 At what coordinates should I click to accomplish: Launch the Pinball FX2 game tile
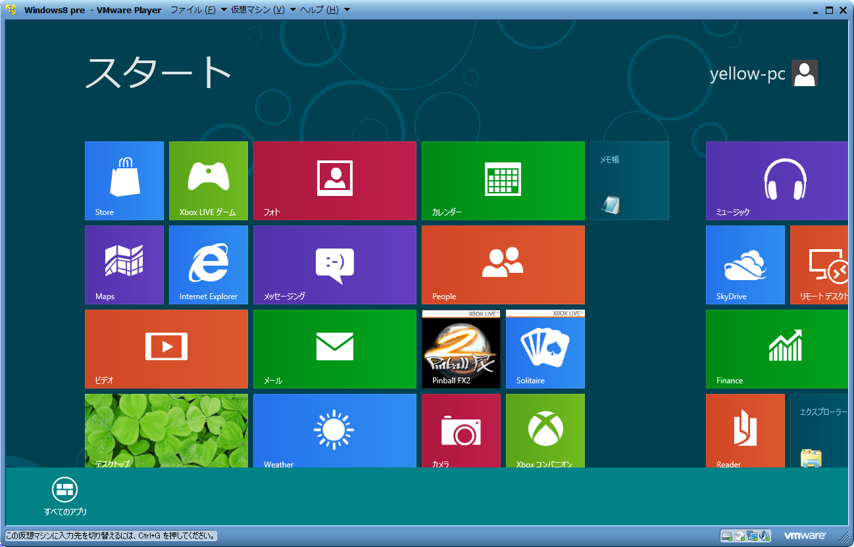(461, 349)
